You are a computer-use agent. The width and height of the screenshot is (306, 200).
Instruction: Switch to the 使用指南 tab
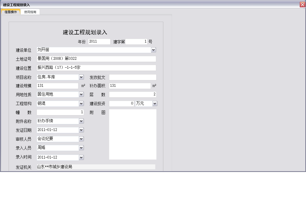(x=30, y=12)
